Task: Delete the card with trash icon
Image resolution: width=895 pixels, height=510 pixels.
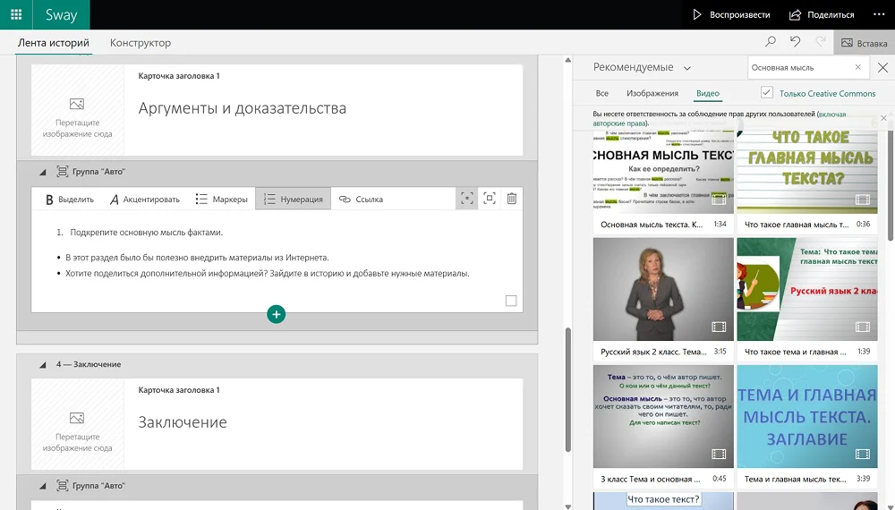Action: point(511,199)
